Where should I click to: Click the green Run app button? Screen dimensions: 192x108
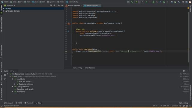[146, 2]
